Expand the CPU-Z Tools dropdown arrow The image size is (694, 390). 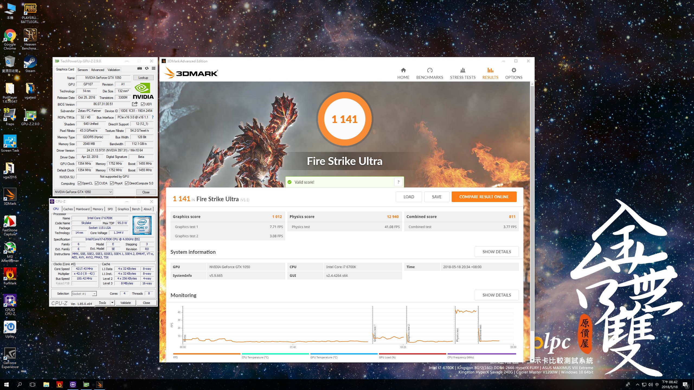coord(112,303)
